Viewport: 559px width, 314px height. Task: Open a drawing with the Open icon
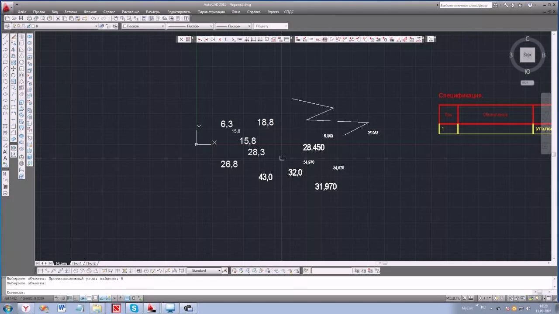click(14, 19)
